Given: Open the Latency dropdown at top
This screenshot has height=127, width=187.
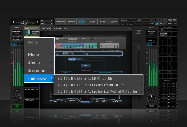Looking at the screenshot, I should pyautogui.click(x=46, y=23).
